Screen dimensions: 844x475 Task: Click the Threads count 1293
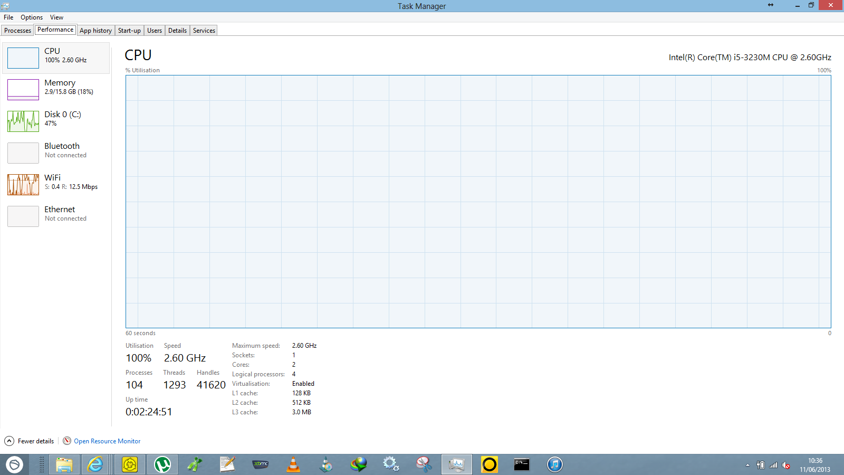click(175, 385)
